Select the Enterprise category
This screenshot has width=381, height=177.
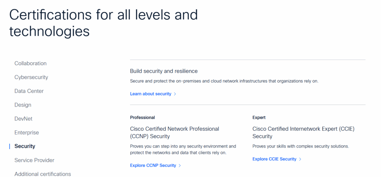tap(27, 132)
